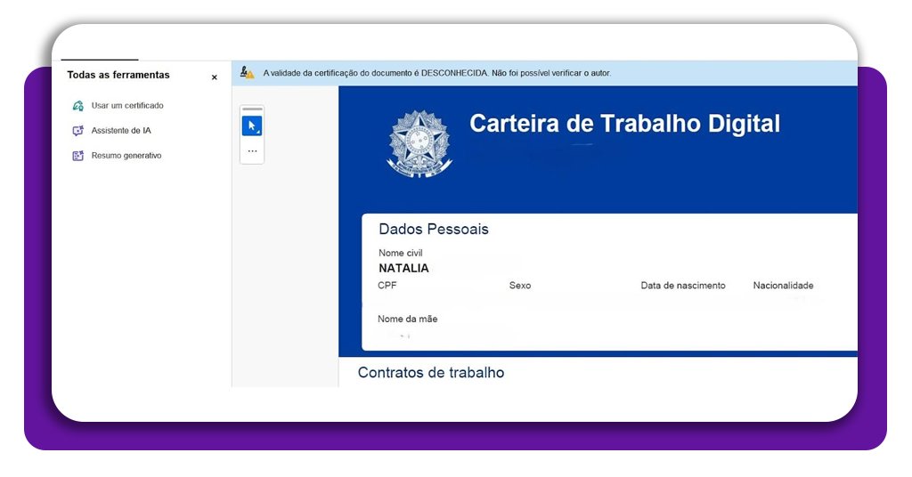
Task: Click the Dados Pessoais heading
Action: tap(434, 229)
